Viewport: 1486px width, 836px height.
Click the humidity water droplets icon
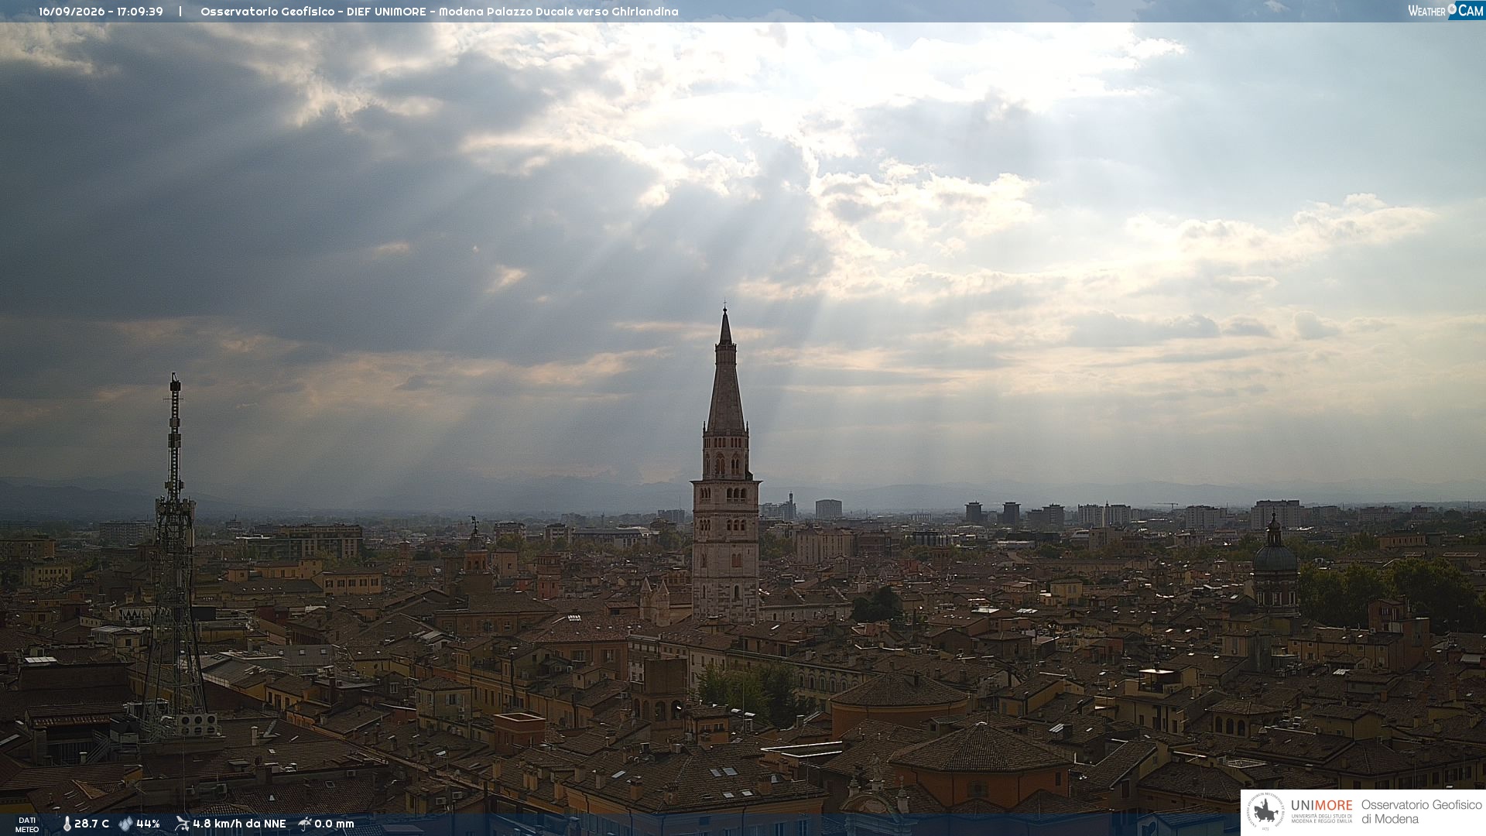coord(126,824)
